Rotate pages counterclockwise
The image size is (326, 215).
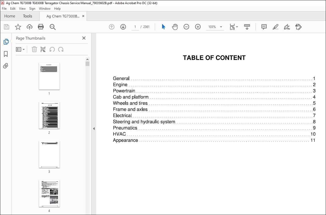coord(52,49)
